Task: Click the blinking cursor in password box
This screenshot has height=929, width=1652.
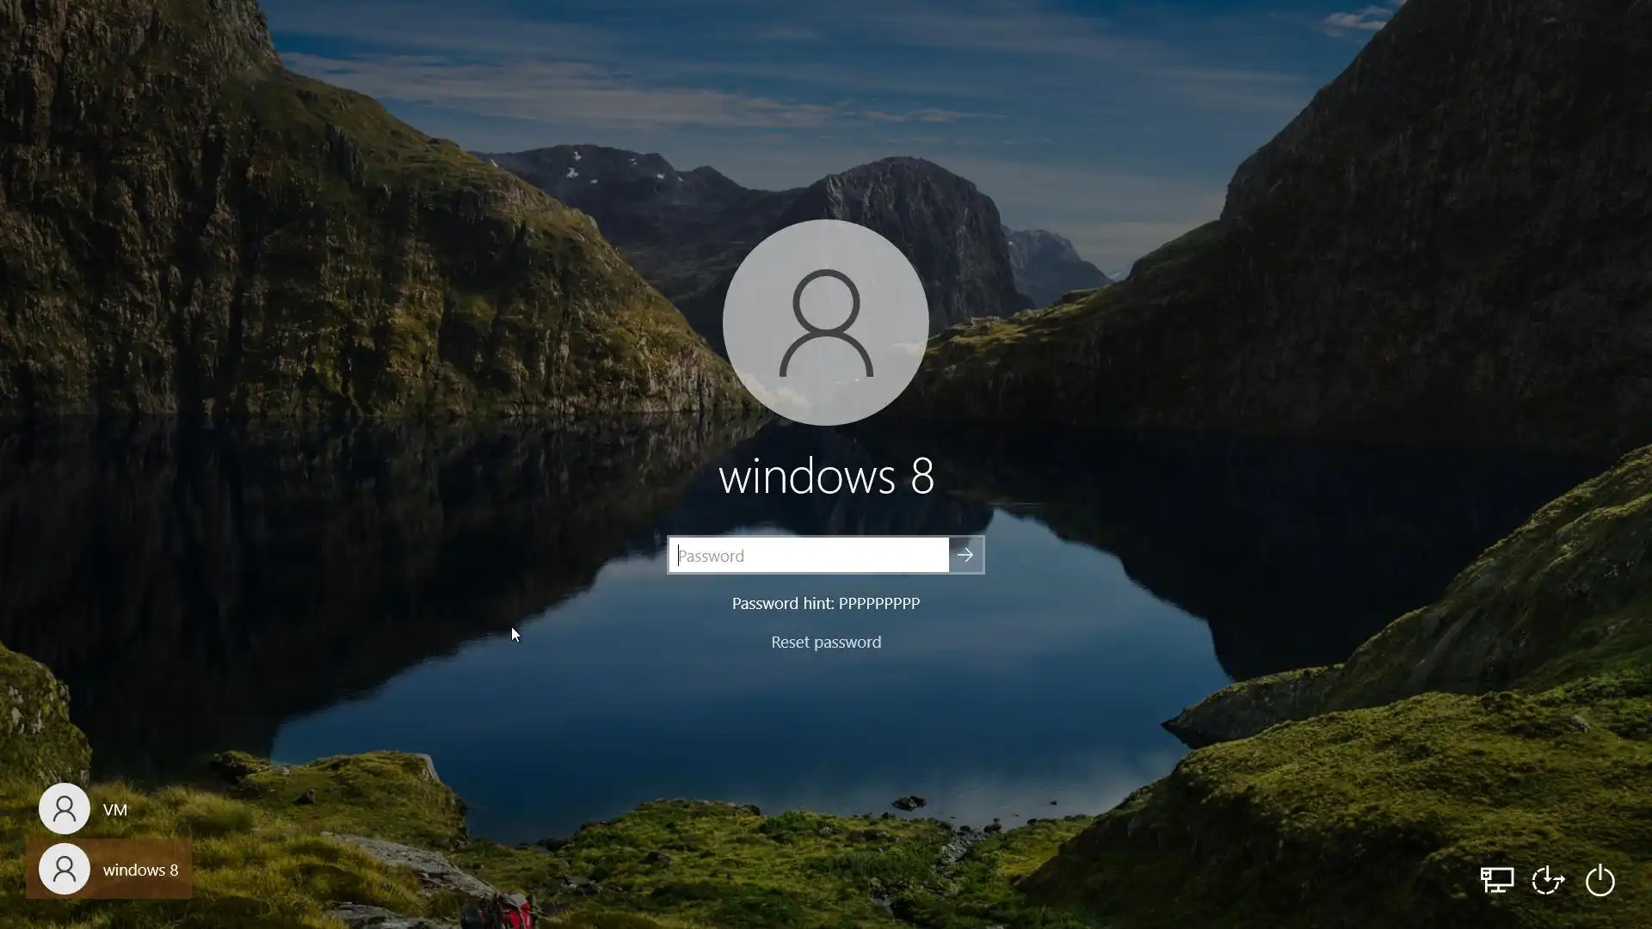Action: [679, 556]
